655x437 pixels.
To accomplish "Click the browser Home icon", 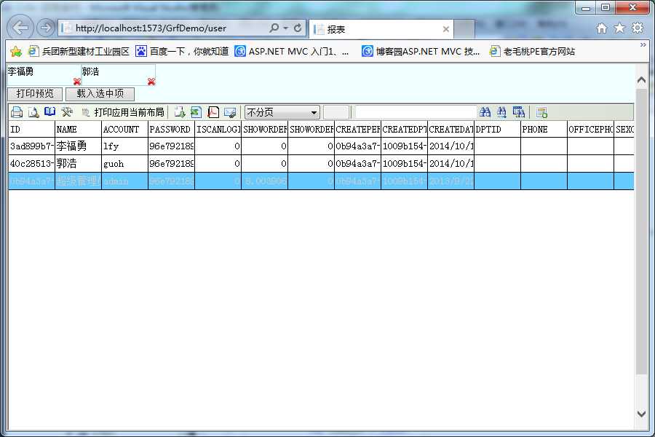I will tap(602, 28).
